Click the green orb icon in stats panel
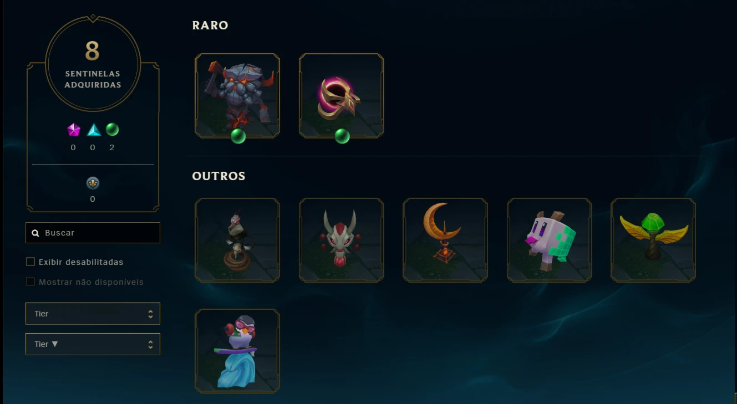Image resolution: width=737 pixels, height=404 pixels. click(112, 129)
